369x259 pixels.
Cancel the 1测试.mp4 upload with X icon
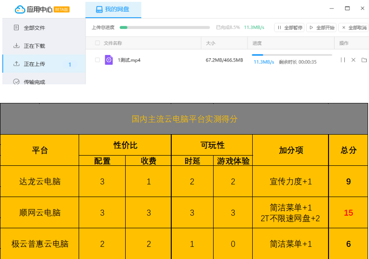(x=353, y=60)
